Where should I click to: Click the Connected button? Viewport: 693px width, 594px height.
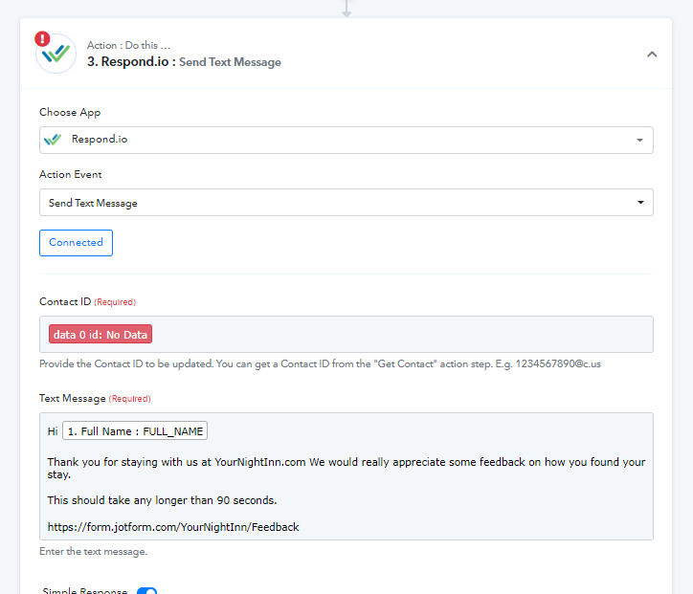click(76, 243)
